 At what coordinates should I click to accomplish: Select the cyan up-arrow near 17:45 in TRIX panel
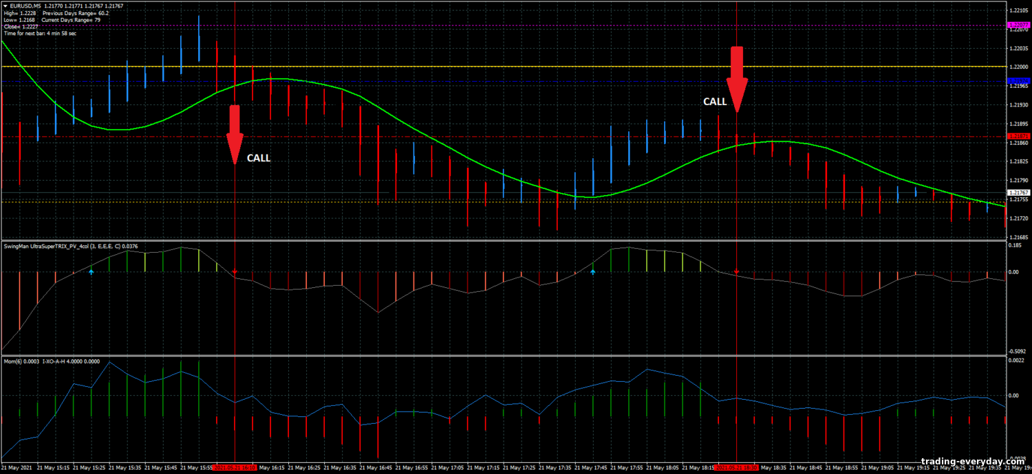593,273
